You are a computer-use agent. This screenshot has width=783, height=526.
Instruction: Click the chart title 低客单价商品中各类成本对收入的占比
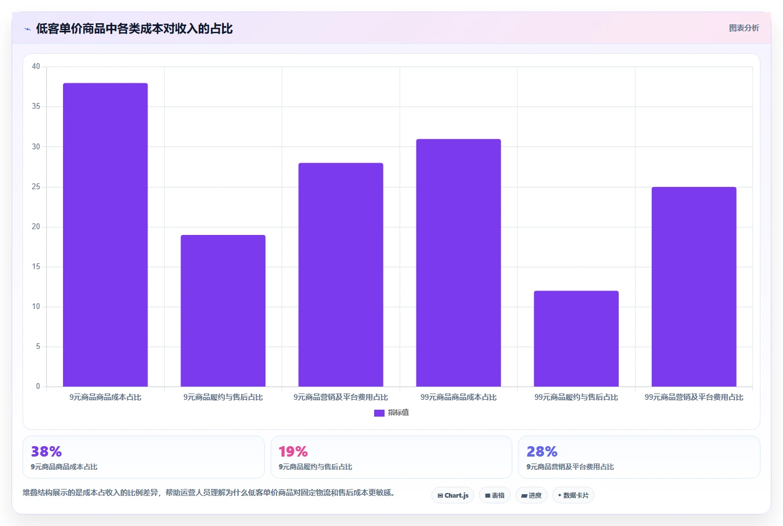tap(134, 29)
